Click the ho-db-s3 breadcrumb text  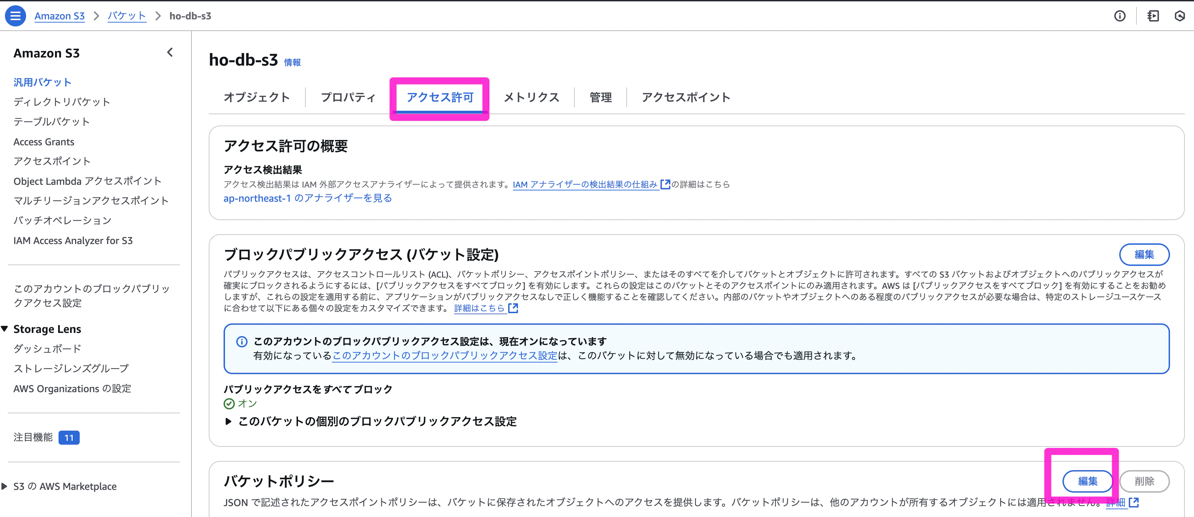pos(190,16)
